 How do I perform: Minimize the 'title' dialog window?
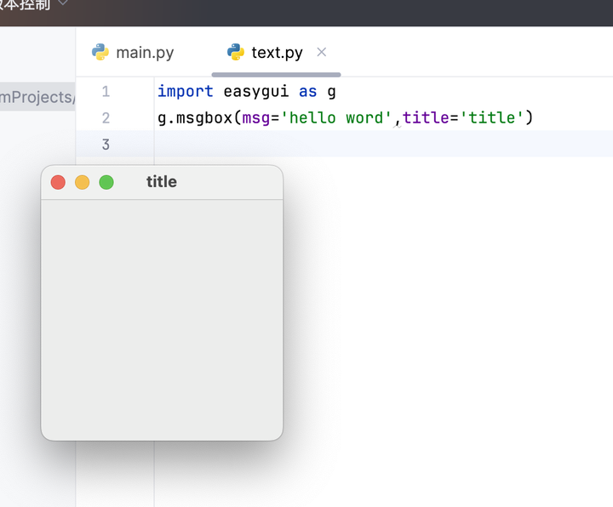[x=82, y=182]
